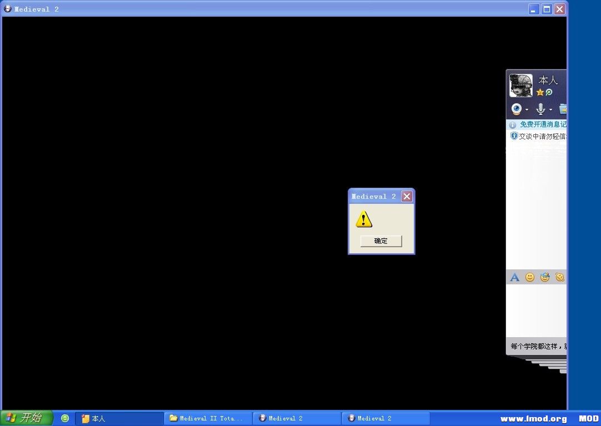Click the webcam video call icon
The height and width of the screenshot is (426, 601).
tap(517, 109)
